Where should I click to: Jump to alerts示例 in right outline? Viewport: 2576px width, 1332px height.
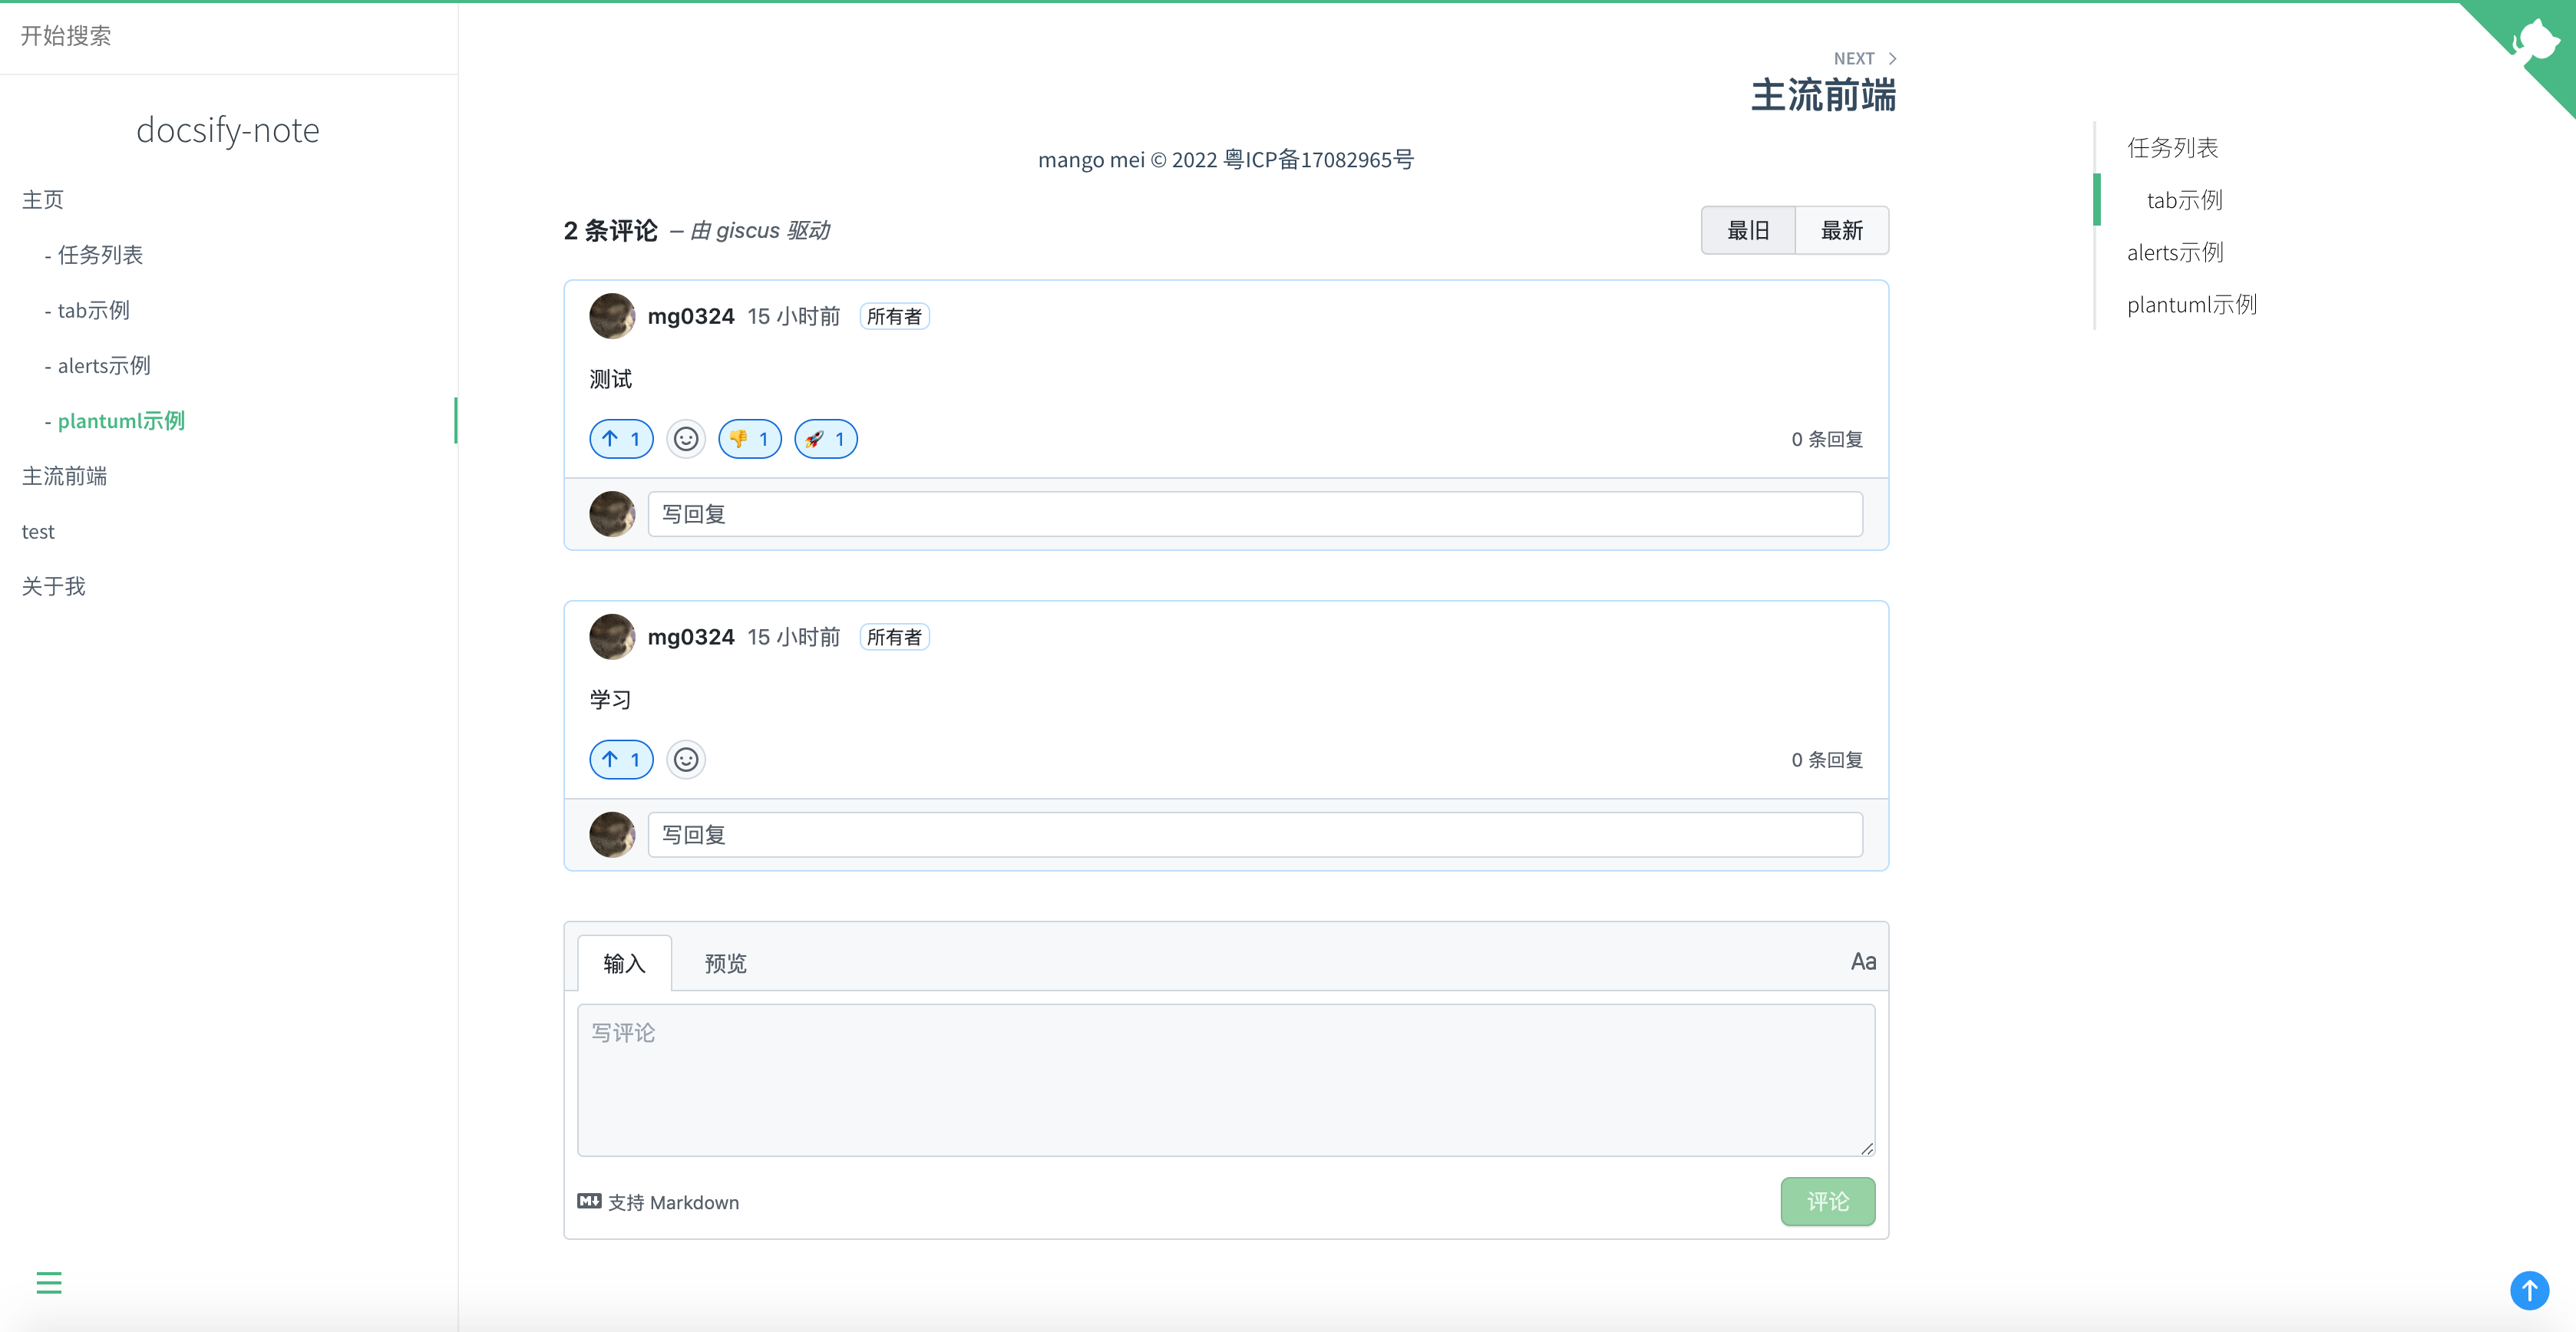coord(2175,252)
